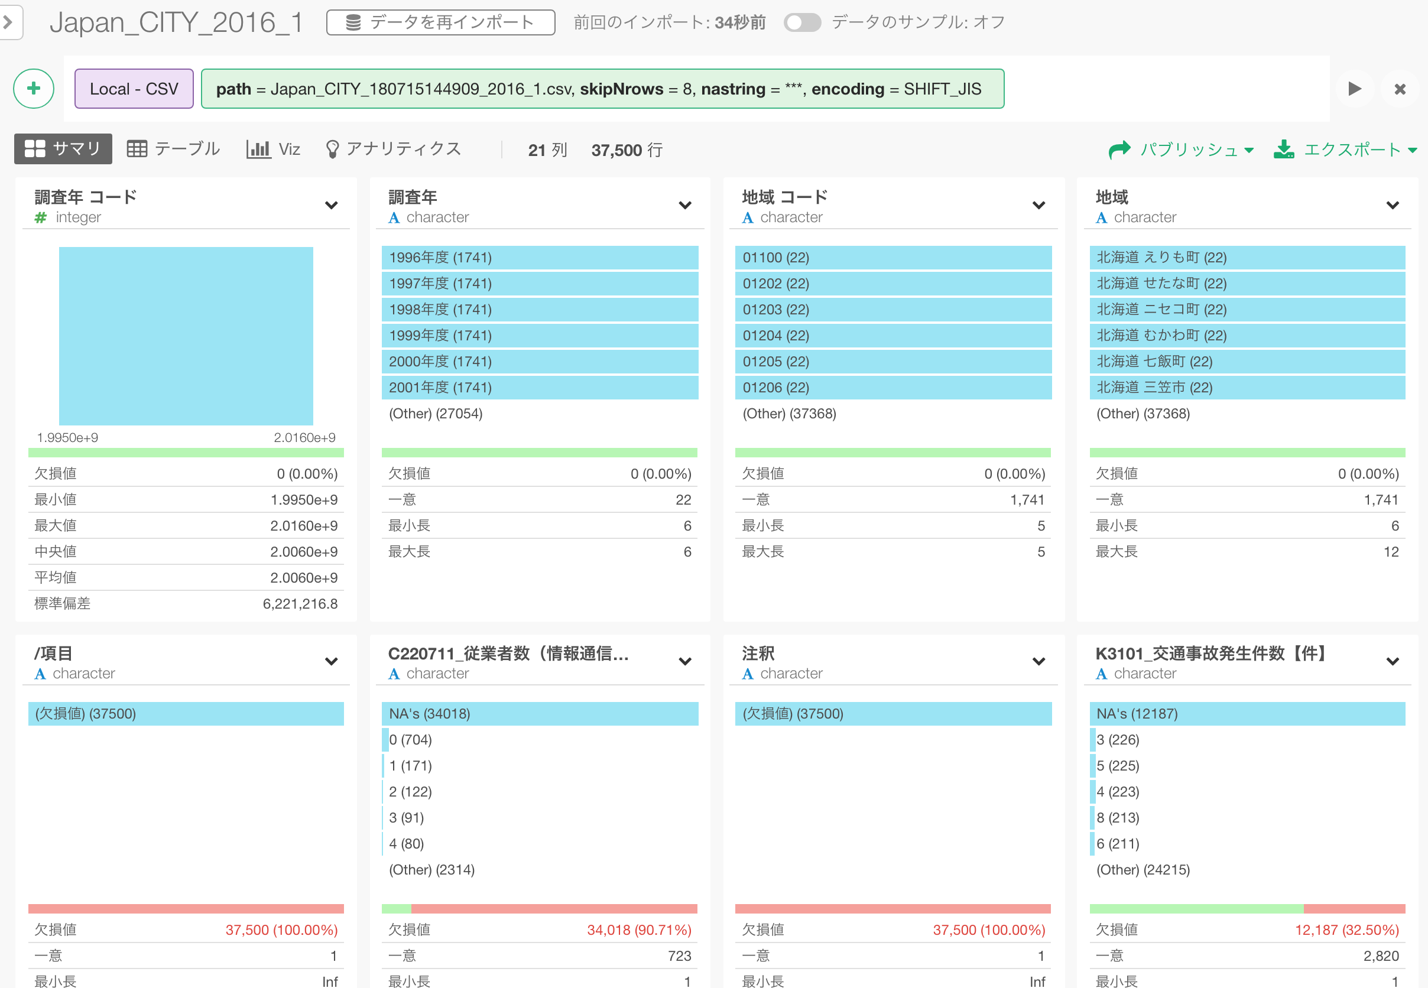Screen dimensions: 1428x988
Task: Select the 2001年度 (1741) bar
Action: (x=540, y=388)
